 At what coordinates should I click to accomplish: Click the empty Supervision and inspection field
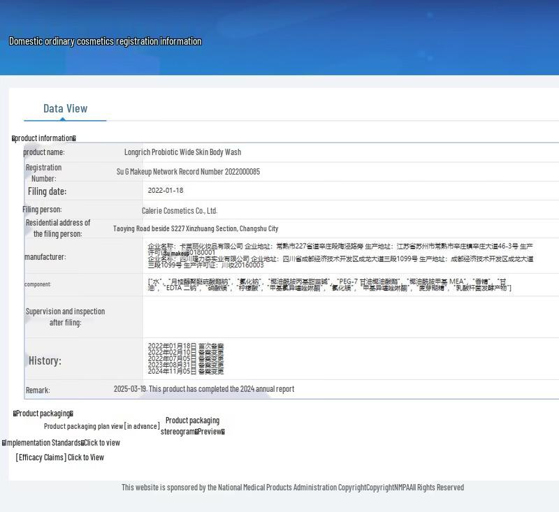(349, 317)
